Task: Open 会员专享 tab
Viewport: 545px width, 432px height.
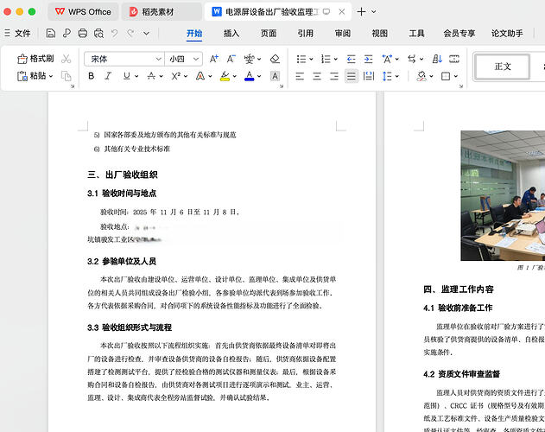Action: [459, 34]
